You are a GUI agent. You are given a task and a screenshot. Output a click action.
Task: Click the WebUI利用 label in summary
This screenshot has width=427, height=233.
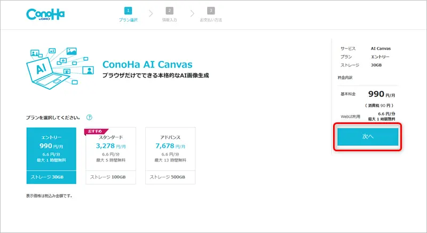tap(350, 116)
